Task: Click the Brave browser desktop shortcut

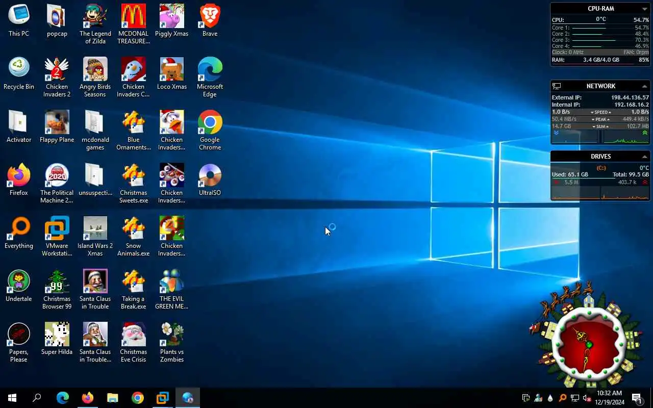Action: pyautogui.click(x=210, y=21)
